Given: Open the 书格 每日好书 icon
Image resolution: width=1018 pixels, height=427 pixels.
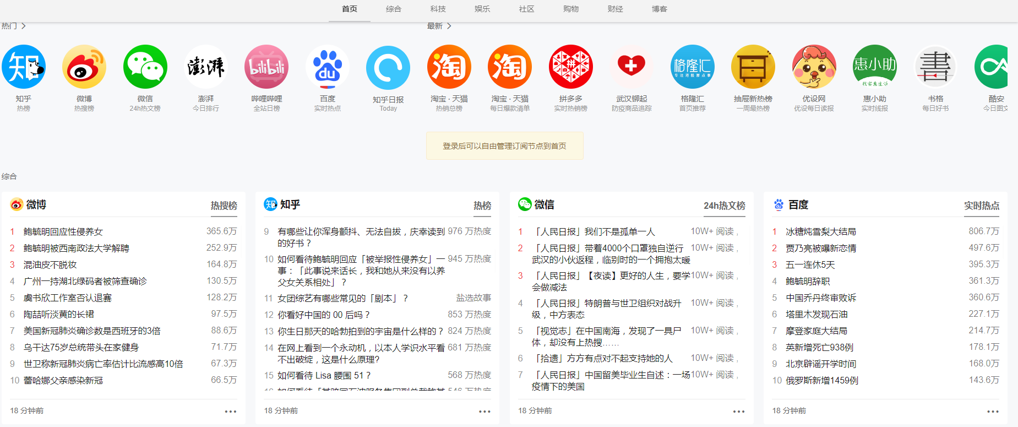Looking at the screenshot, I should pos(936,67).
